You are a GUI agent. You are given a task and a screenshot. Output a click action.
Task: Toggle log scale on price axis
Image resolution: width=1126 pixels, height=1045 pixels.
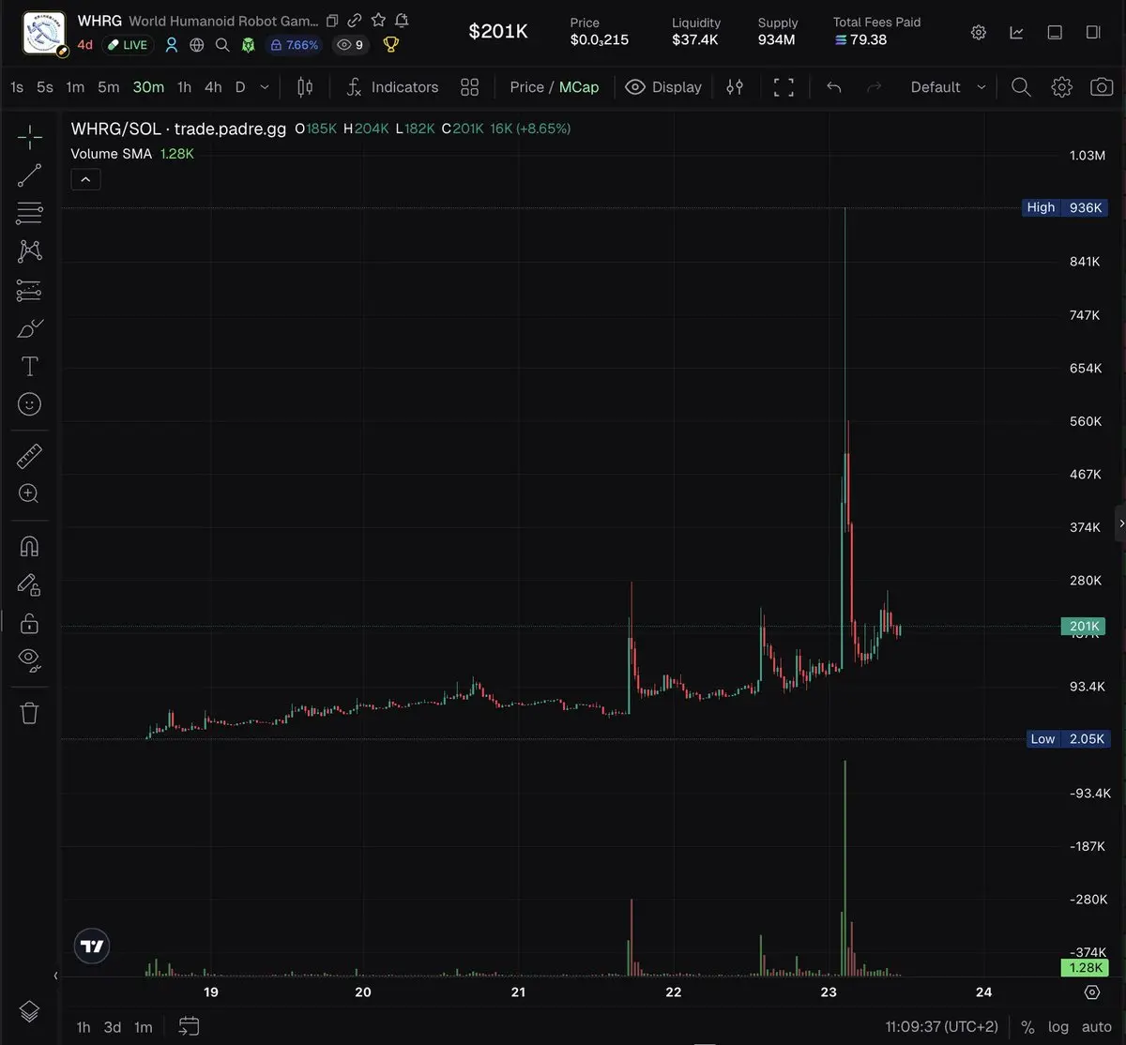pyautogui.click(x=1058, y=1027)
